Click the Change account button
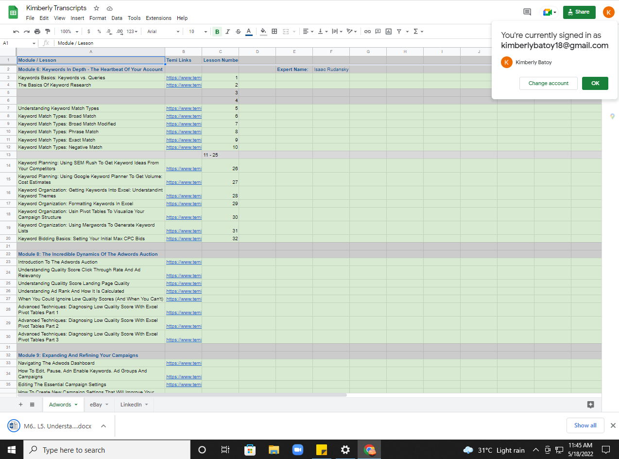This screenshot has height=459, width=619. pos(549,83)
